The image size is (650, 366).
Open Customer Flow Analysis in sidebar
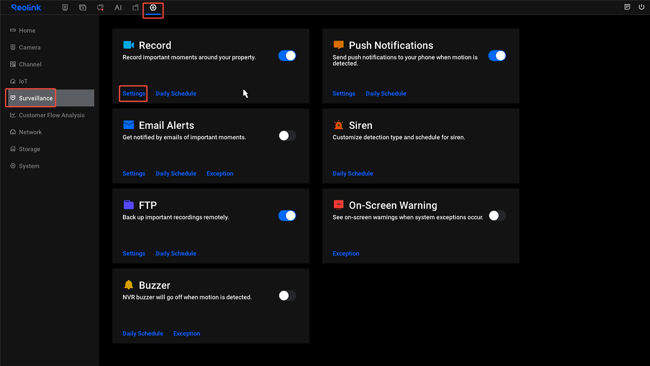click(52, 115)
